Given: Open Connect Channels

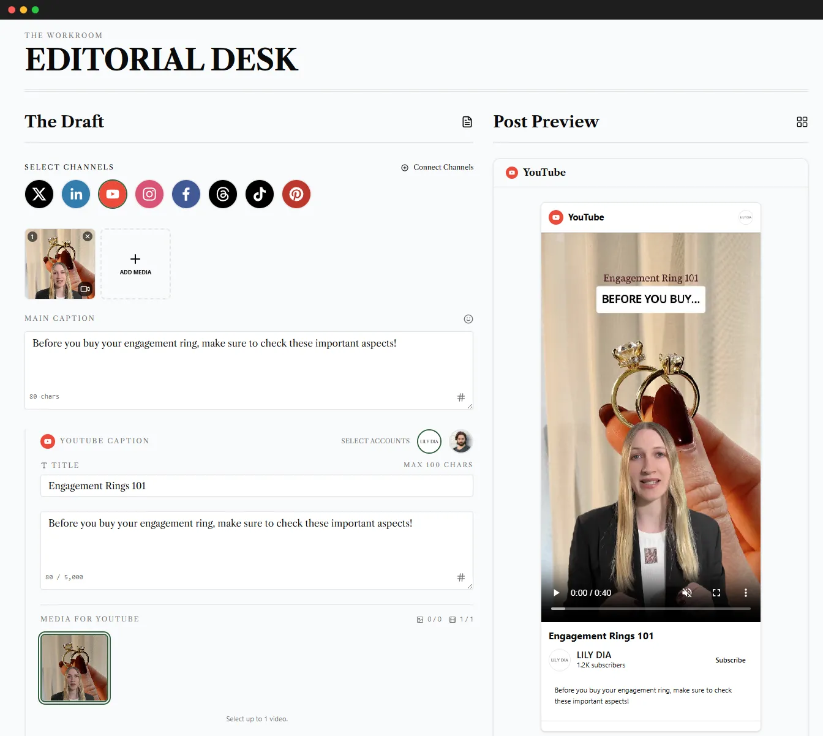Looking at the screenshot, I should click(437, 167).
